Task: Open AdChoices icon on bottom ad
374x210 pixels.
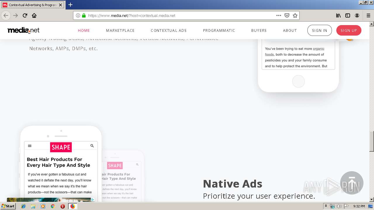Action: tap(93, 200)
